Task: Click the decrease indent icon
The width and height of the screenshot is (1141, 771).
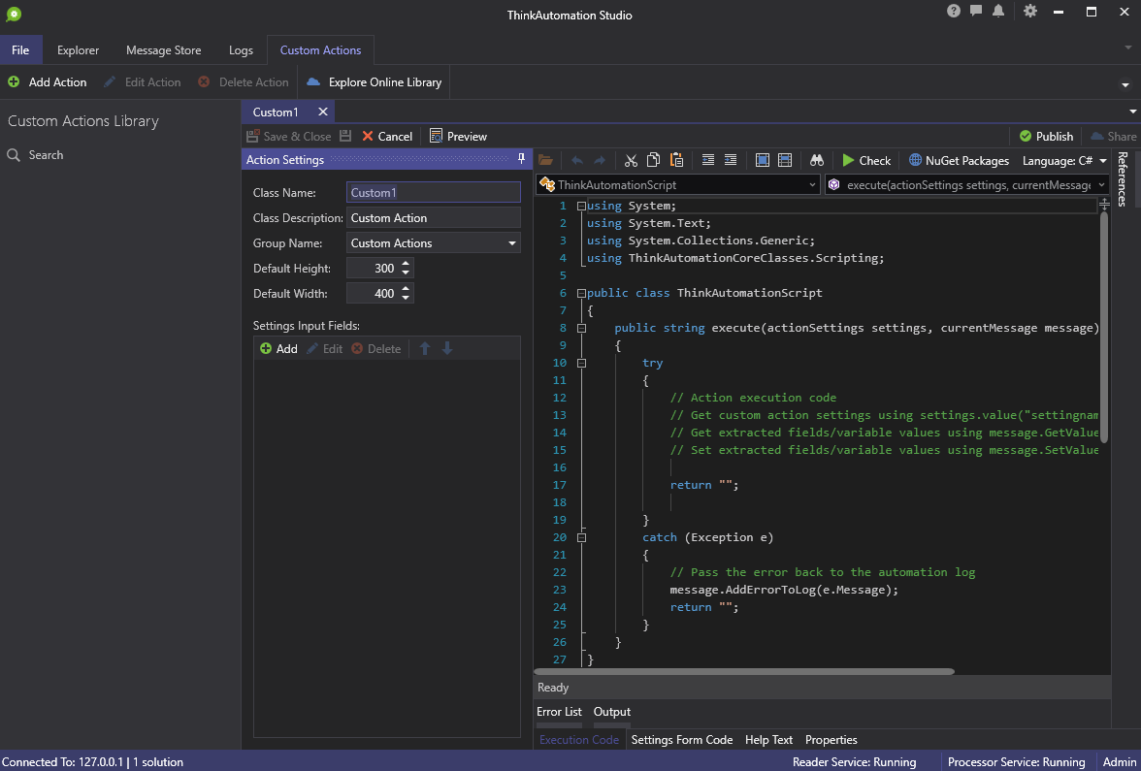Action: click(708, 161)
